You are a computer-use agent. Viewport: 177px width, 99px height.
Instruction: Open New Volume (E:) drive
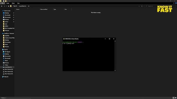click(x=9, y=71)
